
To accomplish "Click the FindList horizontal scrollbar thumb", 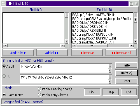I will click(92, 46).
